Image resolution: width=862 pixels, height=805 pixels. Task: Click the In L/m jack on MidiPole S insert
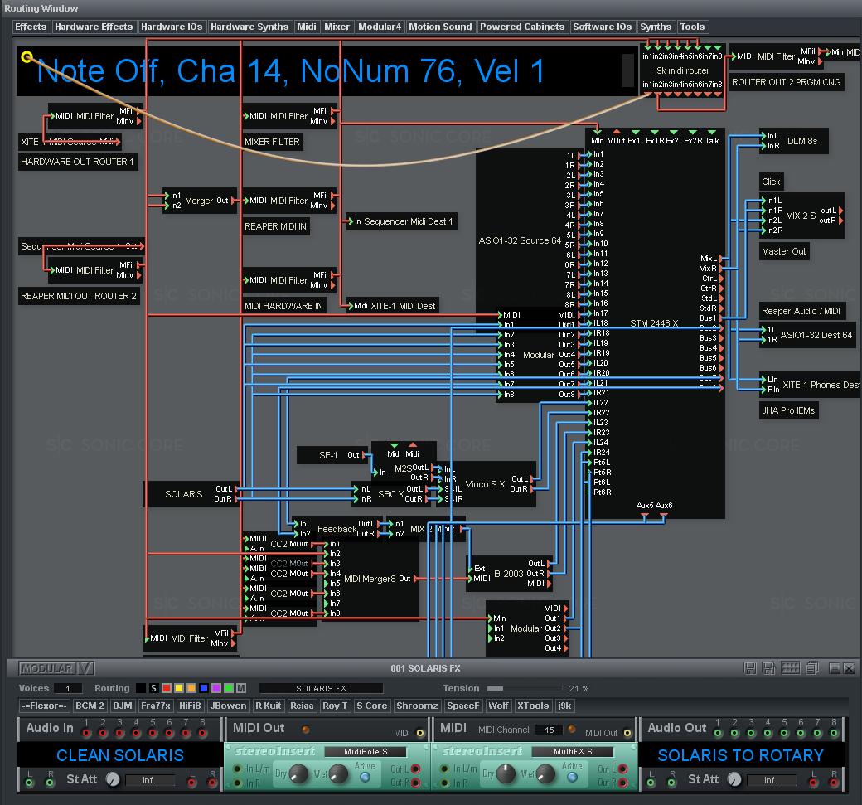[x=238, y=769]
